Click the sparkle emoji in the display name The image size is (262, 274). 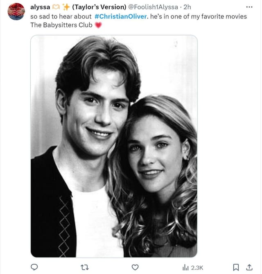[x=65, y=7]
